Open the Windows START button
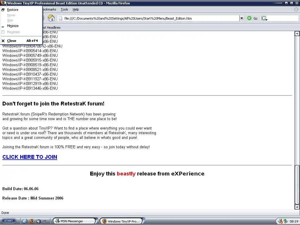The height and width of the screenshot is (225, 300). point(8,221)
